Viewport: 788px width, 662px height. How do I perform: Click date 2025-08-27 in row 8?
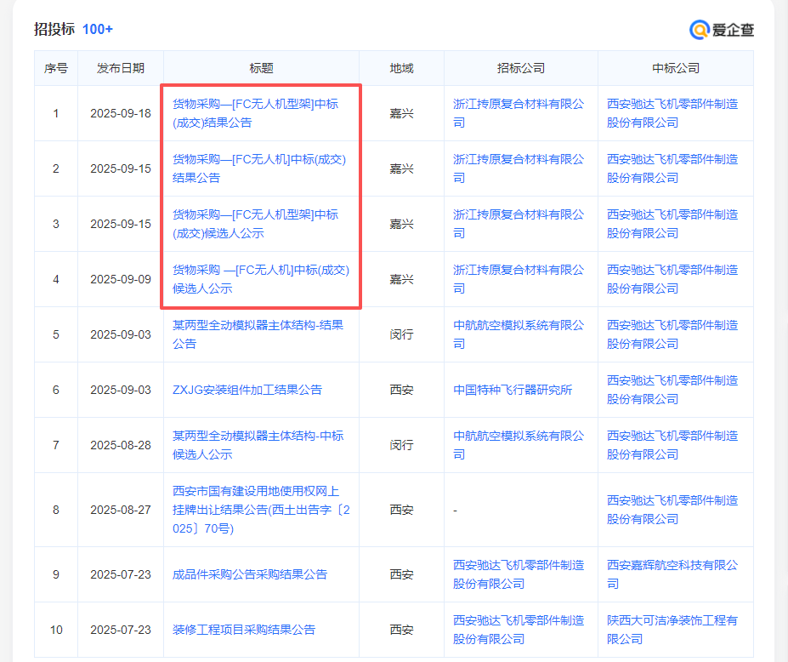[121, 510]
